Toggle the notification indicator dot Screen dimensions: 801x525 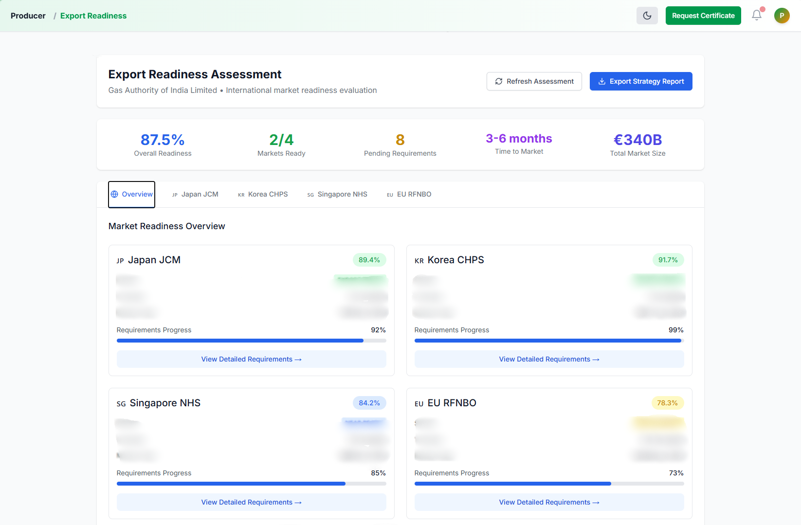coord(762,9)
